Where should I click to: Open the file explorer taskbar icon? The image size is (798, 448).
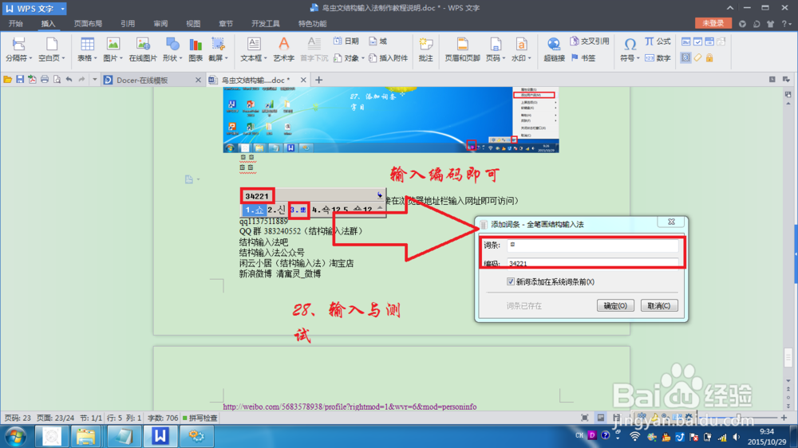pyautogui.click(x=86, y=436)
